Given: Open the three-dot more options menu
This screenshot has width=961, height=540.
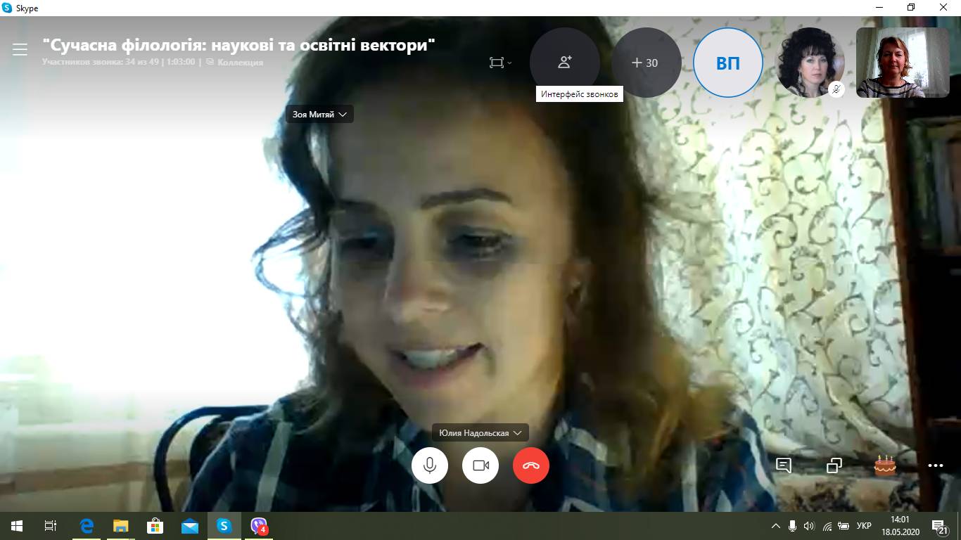Looking at the screenshot, I should pyautogui.click(x=935, y=465).
